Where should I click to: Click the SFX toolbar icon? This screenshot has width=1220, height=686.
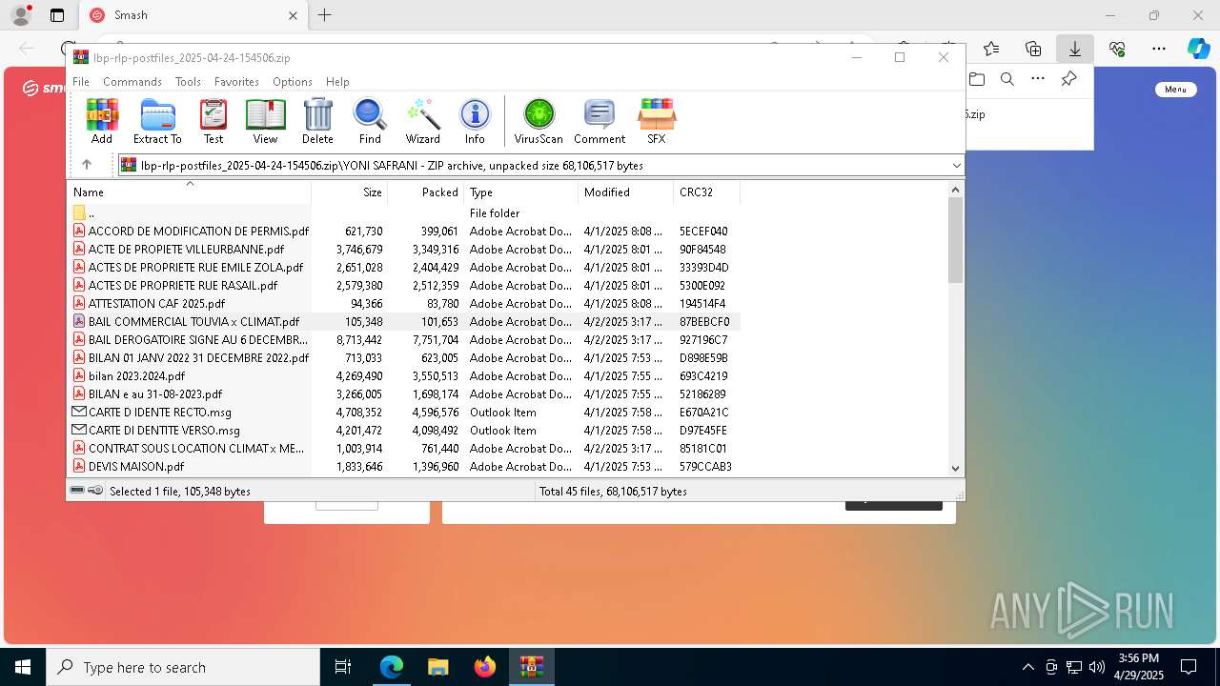click(657, 121)
